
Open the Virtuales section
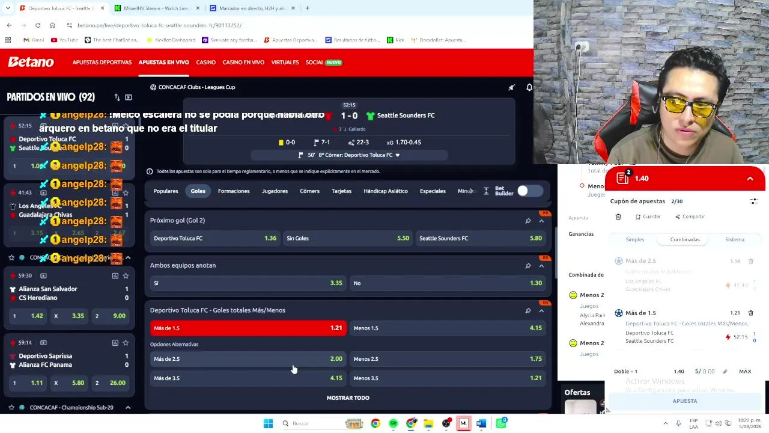click(285, 63)
